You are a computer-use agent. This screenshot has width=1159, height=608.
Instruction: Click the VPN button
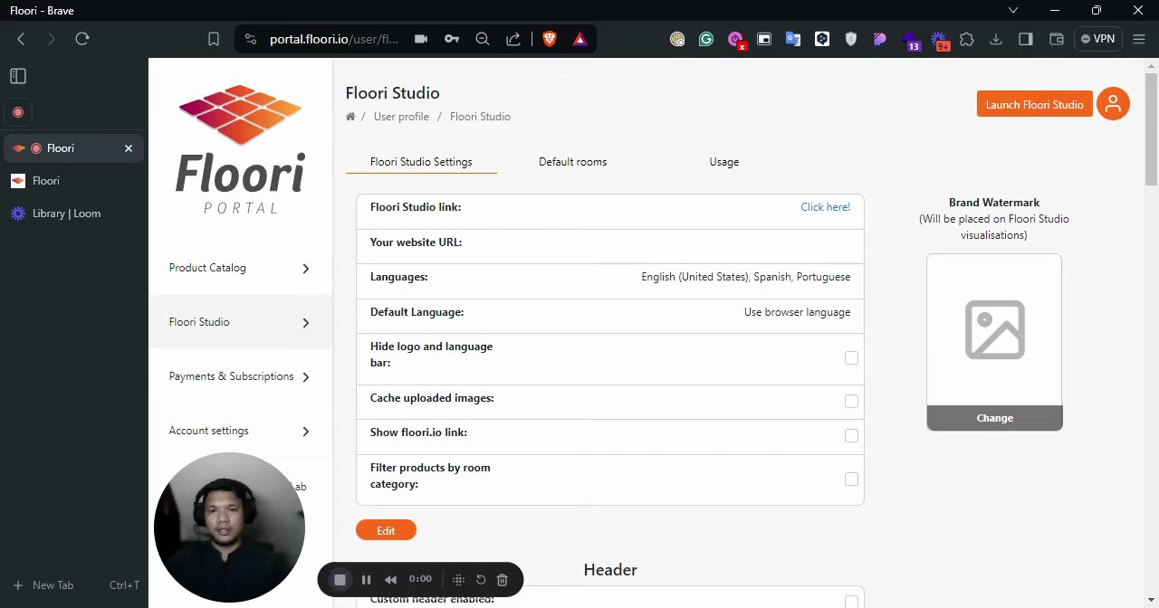[x=1097, y=39]
